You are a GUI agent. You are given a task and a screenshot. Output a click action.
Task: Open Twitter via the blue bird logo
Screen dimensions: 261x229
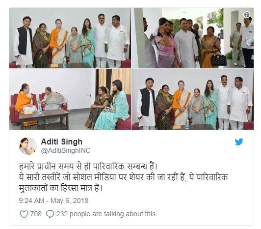(x=239, y=142)
